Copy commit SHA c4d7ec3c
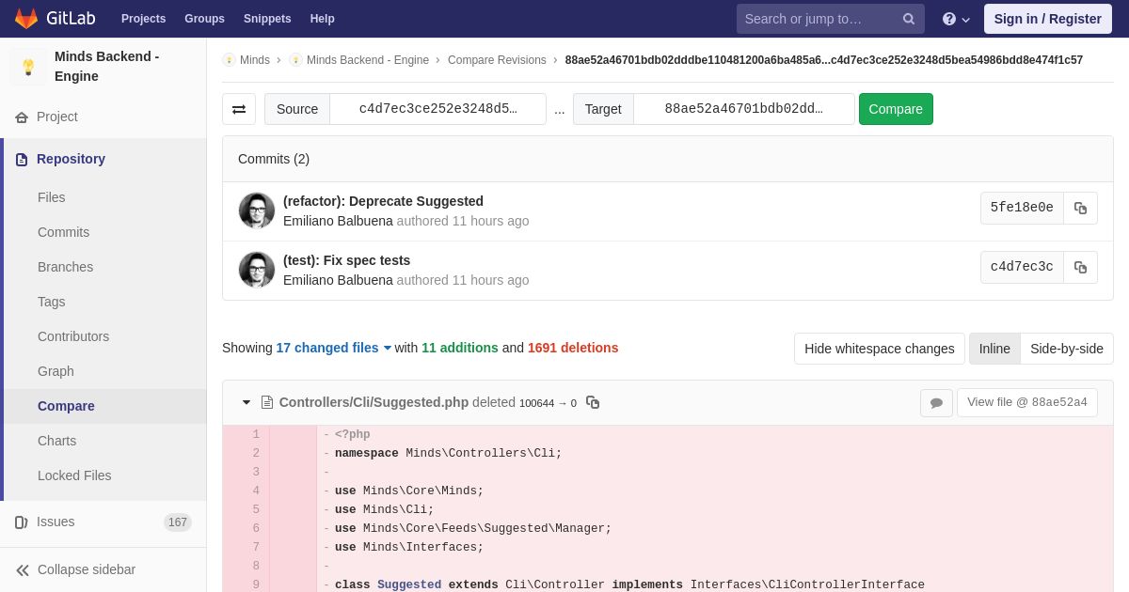The image size is (1129, 592). (1080, 267)
